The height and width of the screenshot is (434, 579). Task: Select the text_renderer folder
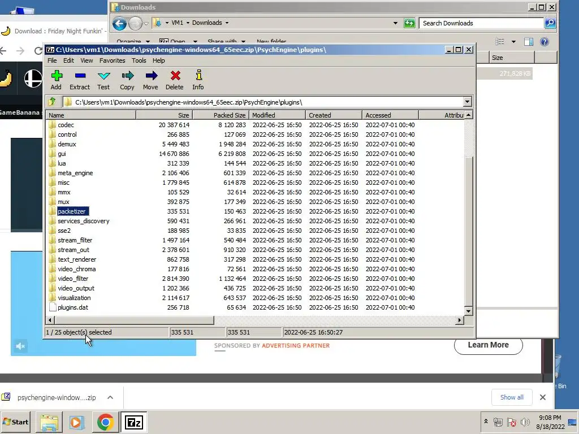pyautogui.click(x=77, y=259)
